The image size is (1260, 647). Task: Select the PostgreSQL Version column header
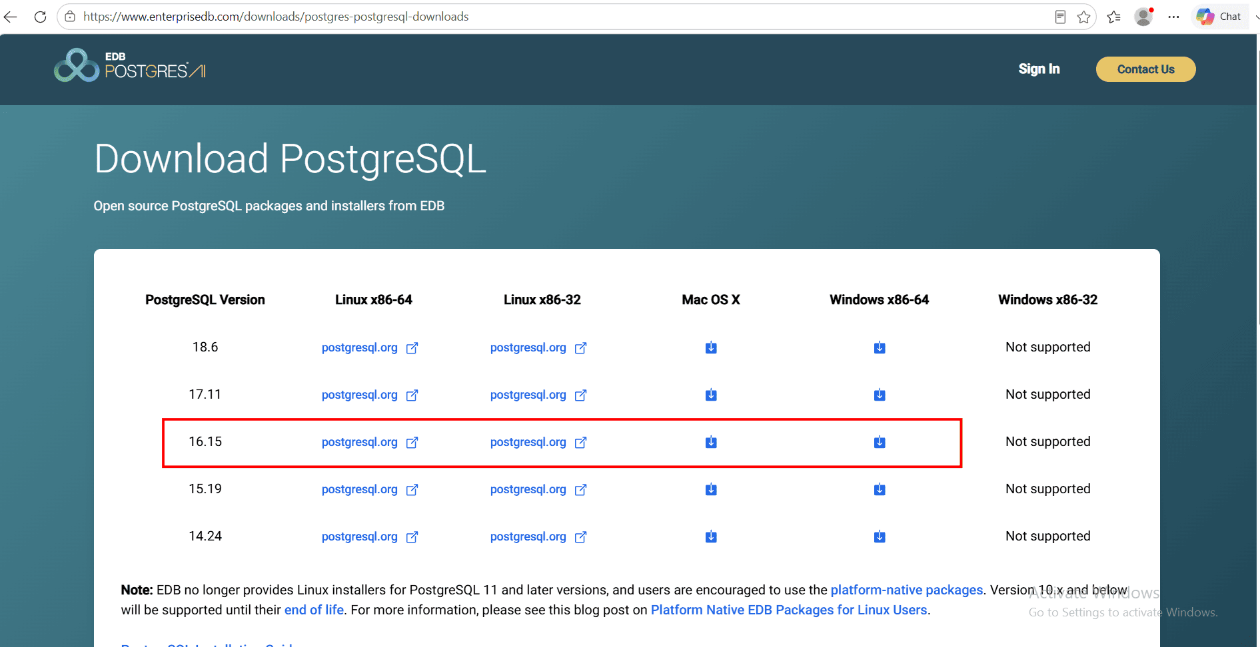(x=205, y=300)
